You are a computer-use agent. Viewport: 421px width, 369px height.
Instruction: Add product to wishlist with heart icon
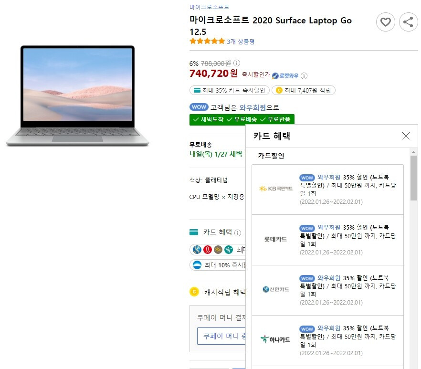point(385,22)
